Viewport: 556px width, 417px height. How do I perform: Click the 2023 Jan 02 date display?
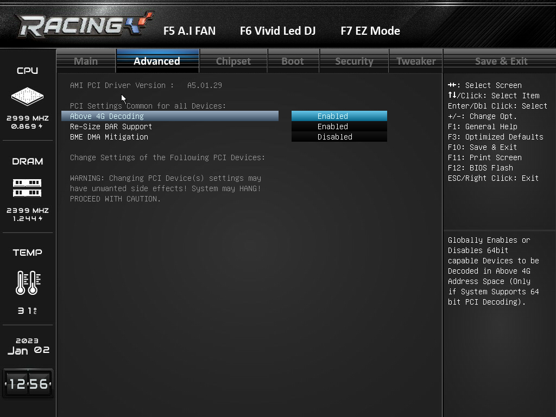click(28, 346)
